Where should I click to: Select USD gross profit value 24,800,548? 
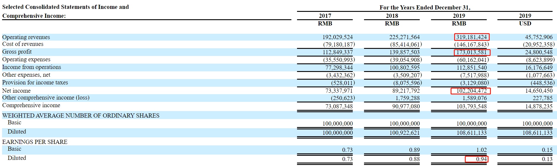[539, 52]
